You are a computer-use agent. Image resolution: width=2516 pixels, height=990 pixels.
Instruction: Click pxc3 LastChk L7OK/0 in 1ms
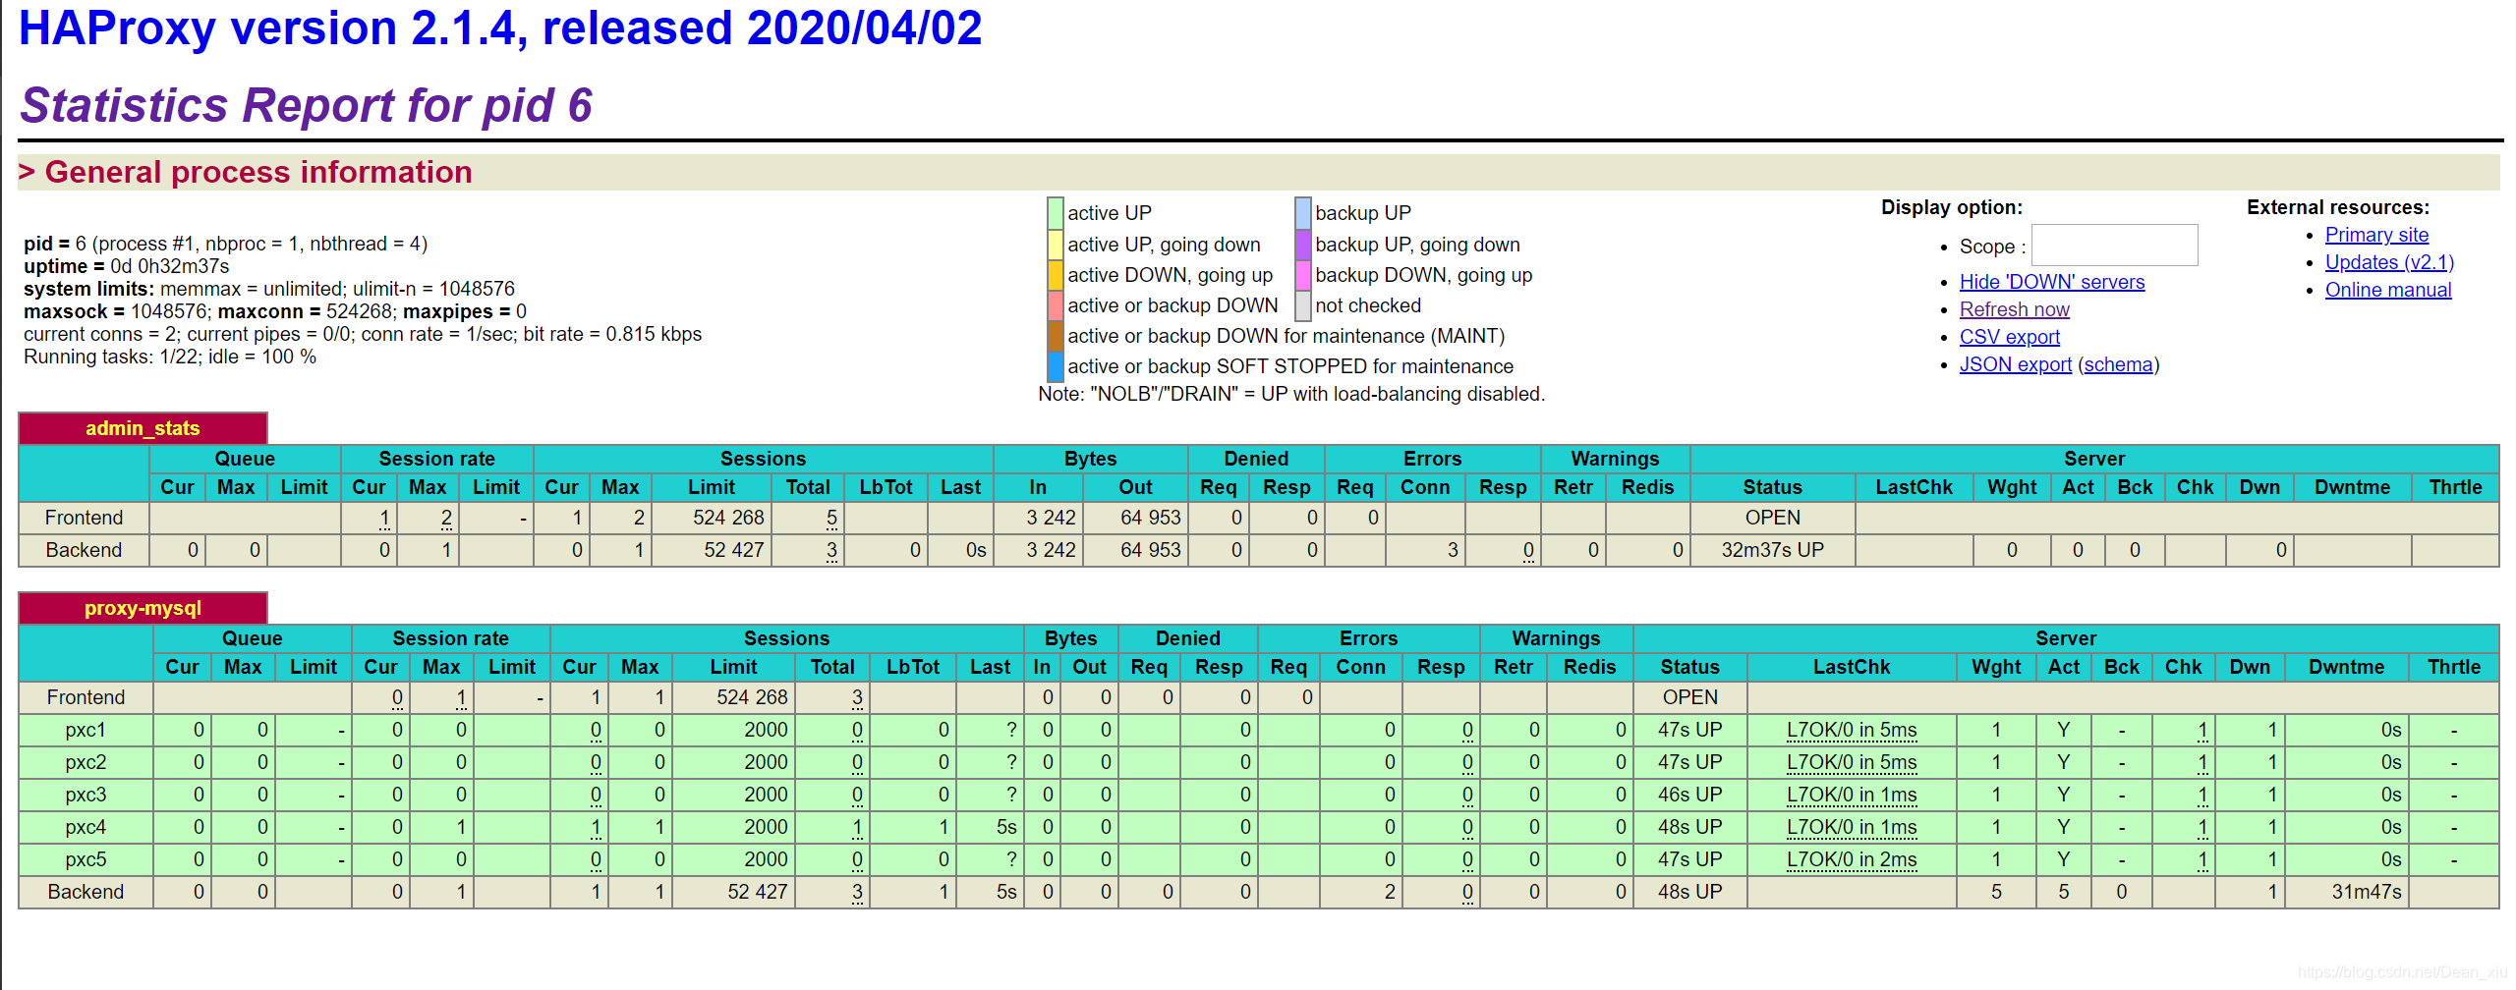[x=1851, y=795]
